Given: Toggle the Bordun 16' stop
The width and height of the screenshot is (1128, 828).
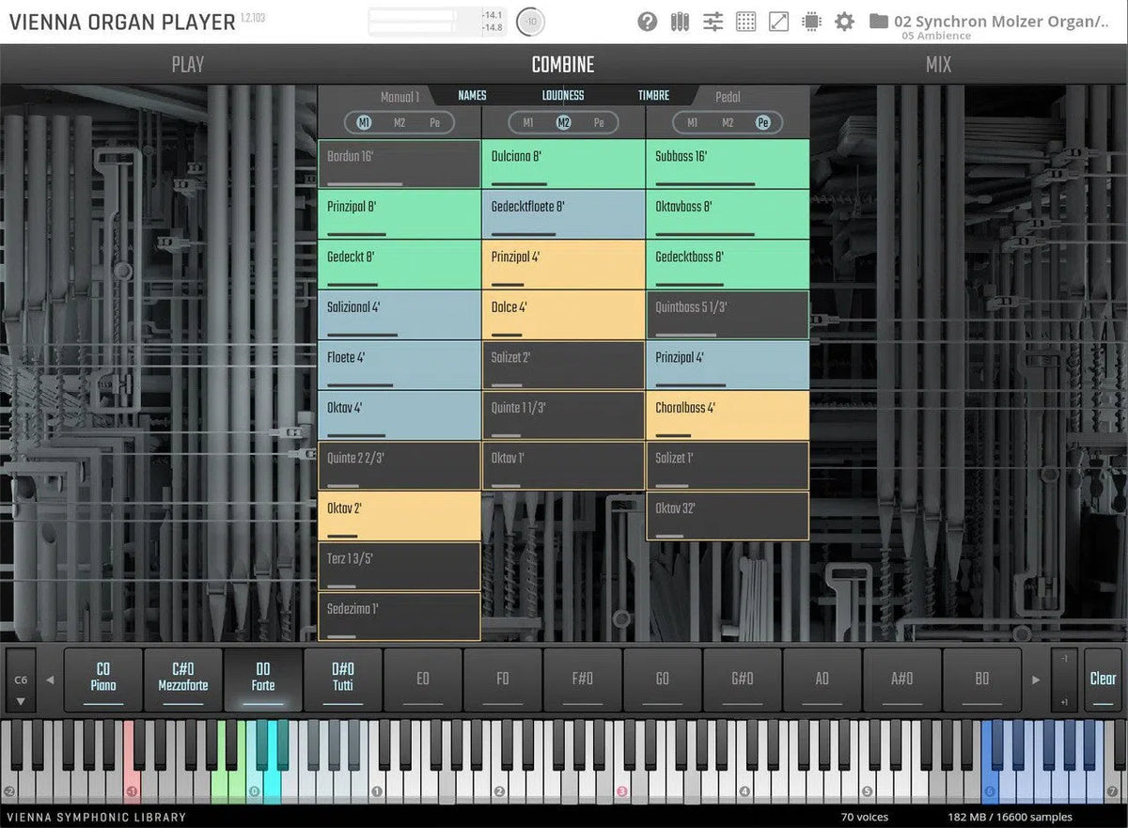Looking at the screenshot, I should point(399,164).
